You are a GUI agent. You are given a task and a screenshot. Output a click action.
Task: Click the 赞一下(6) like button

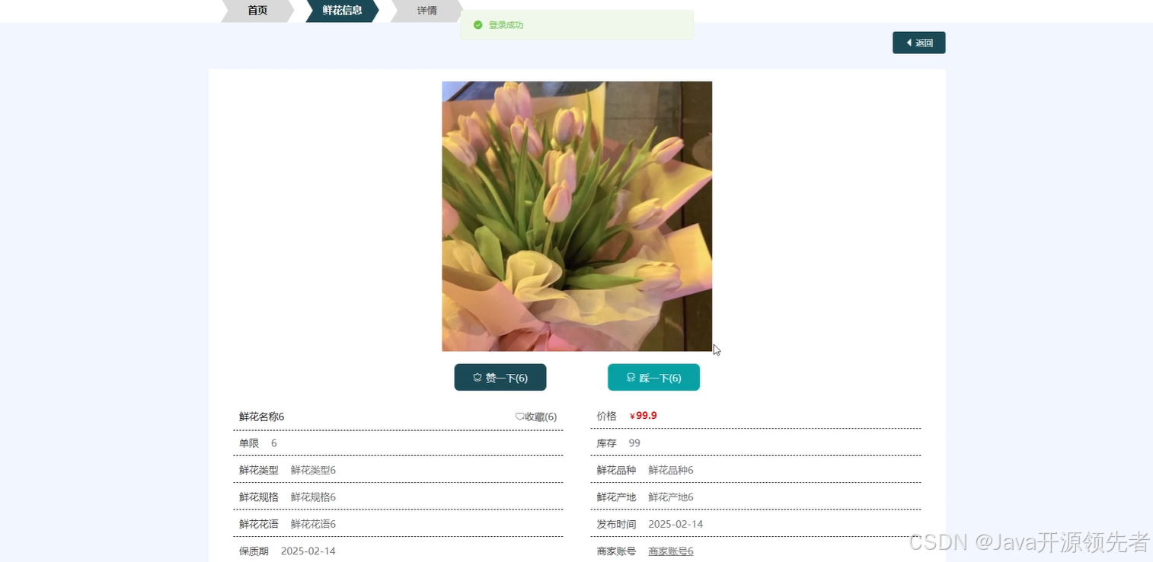click(x=500, y=377)
